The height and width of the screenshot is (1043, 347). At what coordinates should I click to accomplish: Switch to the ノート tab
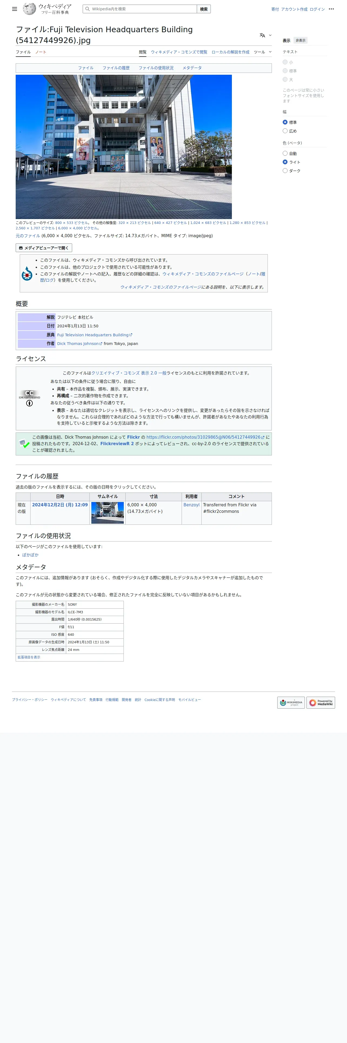pos(41,52)
